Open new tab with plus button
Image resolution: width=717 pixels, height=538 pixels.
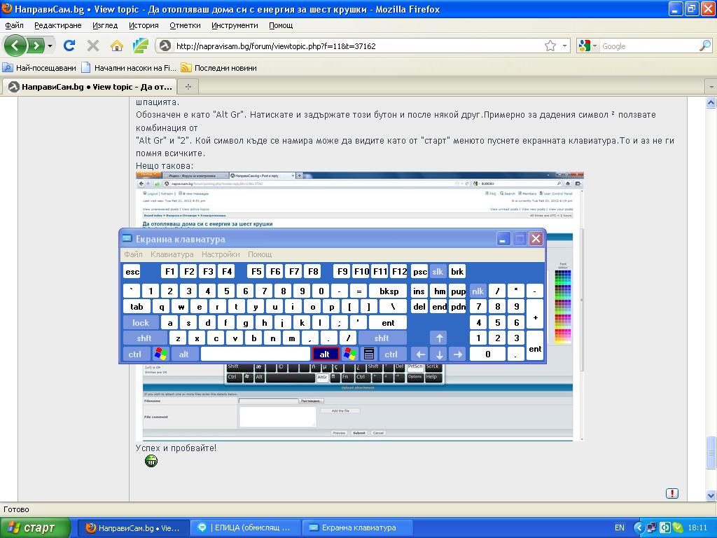[x=188, y=86]
